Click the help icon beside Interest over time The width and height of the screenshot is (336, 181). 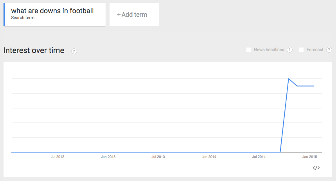point(74,51)
